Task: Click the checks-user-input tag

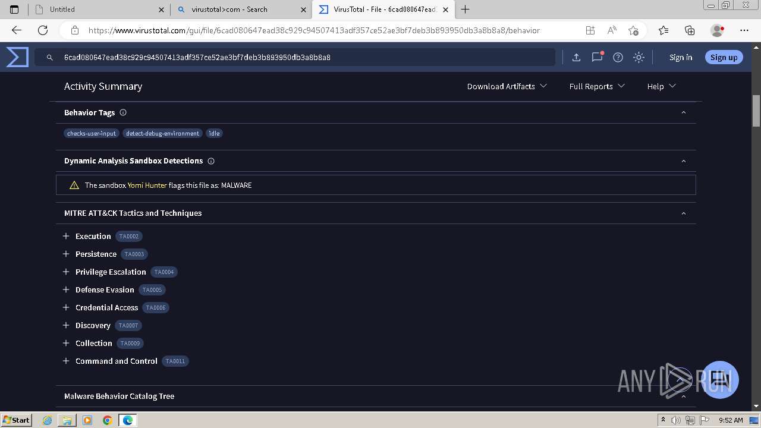Action: click(x=92, y=133)
